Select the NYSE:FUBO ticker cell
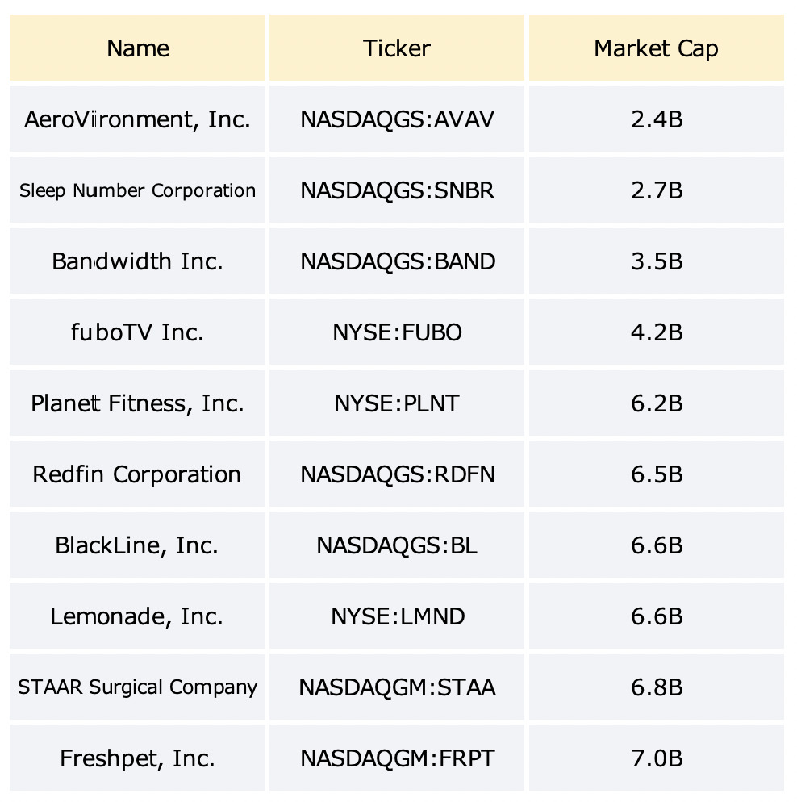797x802 pixels. [397, 332]
